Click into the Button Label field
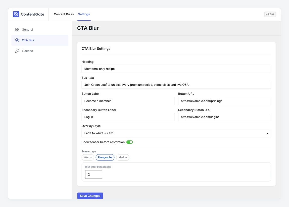 tap(128, 101)
